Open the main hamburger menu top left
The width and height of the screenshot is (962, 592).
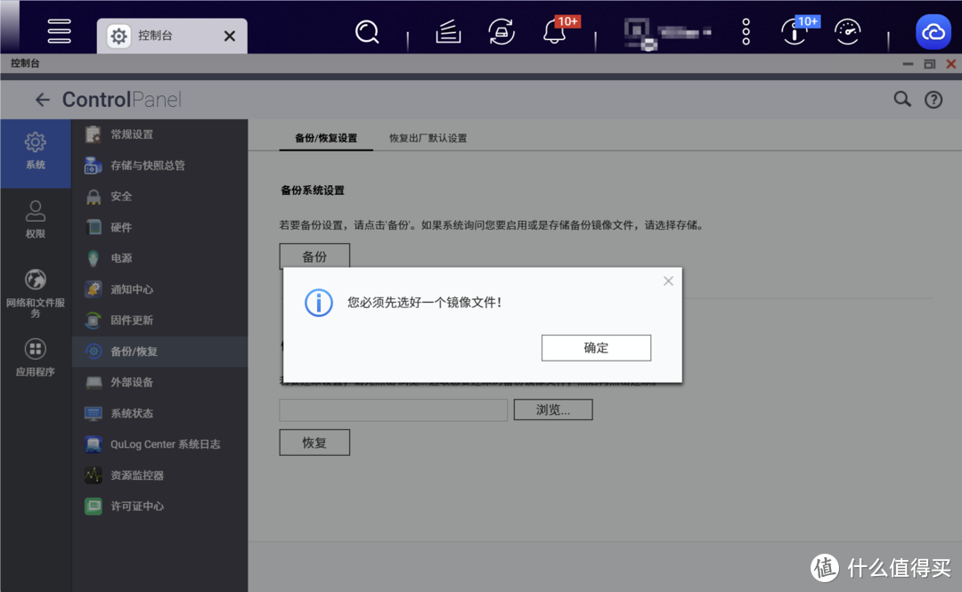(59, 31)
